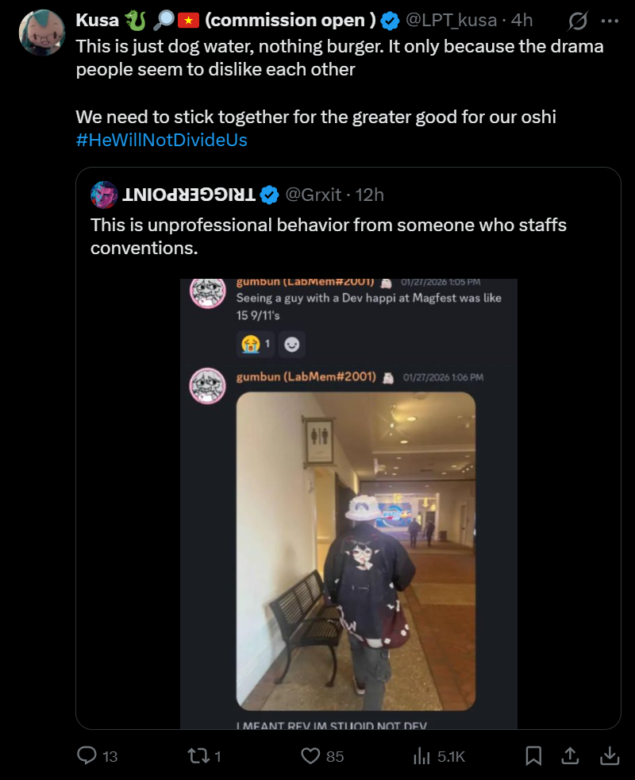Open the three-dot more options menu
Viewport: 635px width, 780px height.
tap(610, 21)
